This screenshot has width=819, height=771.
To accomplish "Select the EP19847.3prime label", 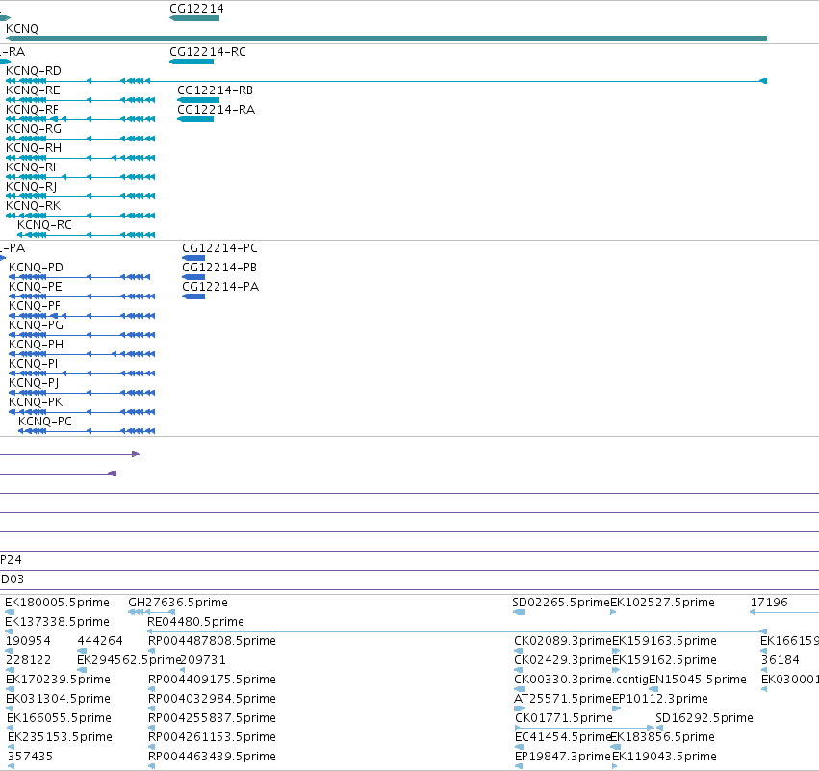I will (x=563, y=758).
